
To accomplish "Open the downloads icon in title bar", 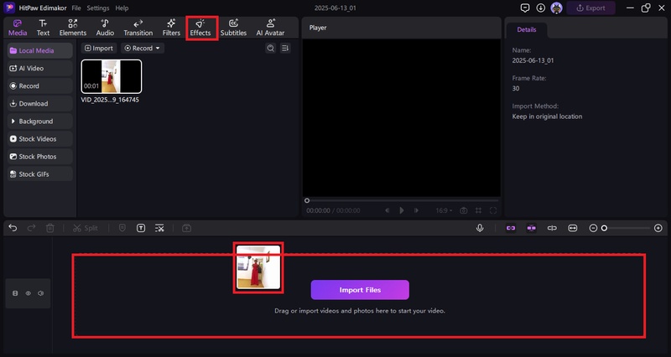I will click(541, 8).
